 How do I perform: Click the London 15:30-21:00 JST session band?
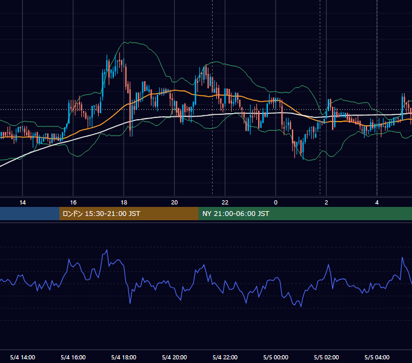[128, 214]
